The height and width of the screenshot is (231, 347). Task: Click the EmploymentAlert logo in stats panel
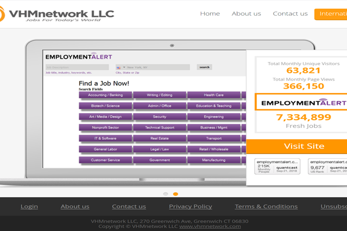click(x=303, y=102)
